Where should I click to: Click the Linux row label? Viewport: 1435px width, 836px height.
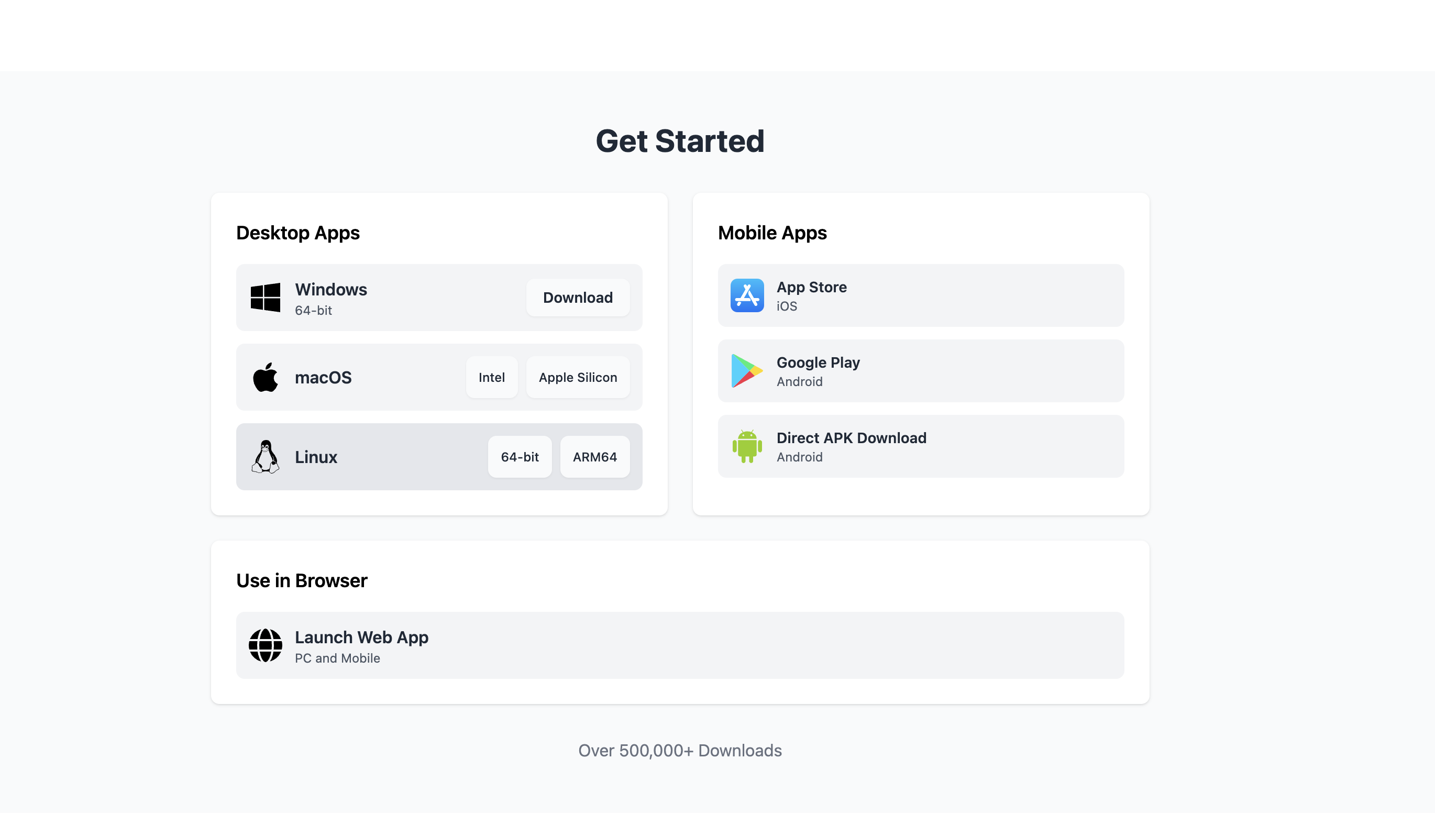316,457
